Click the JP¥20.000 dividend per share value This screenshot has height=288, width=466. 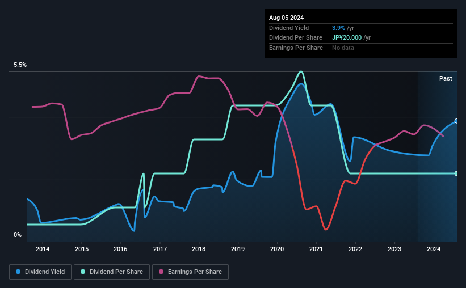click(347, 38)
